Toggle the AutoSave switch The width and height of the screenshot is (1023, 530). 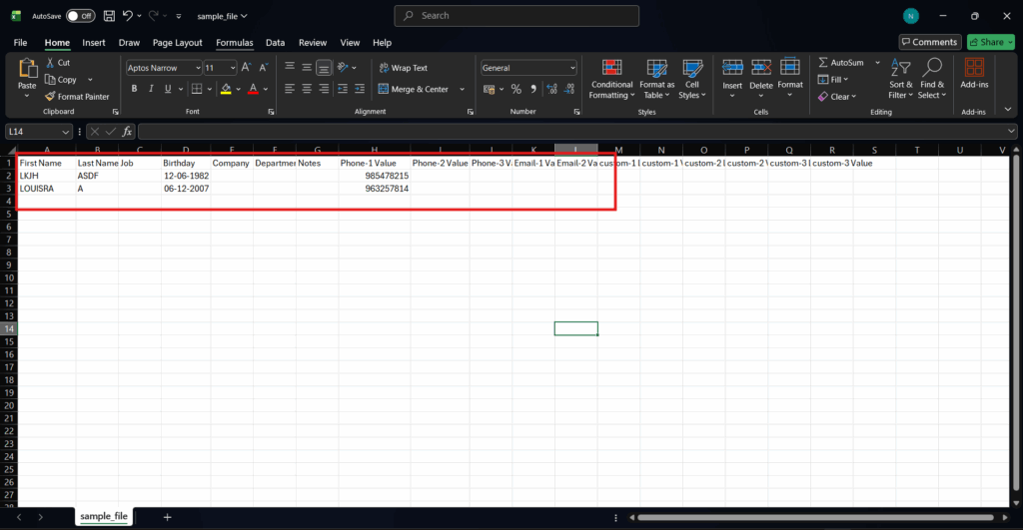(81, 16)
